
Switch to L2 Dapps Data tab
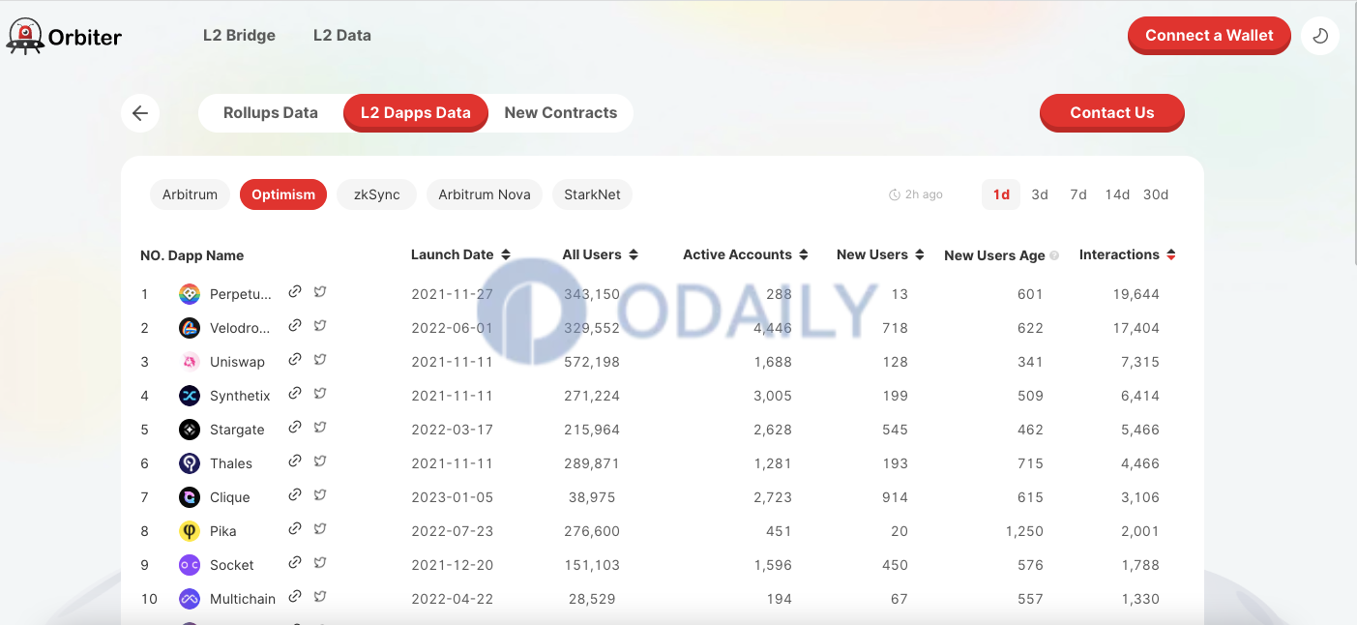pos(416,113)
